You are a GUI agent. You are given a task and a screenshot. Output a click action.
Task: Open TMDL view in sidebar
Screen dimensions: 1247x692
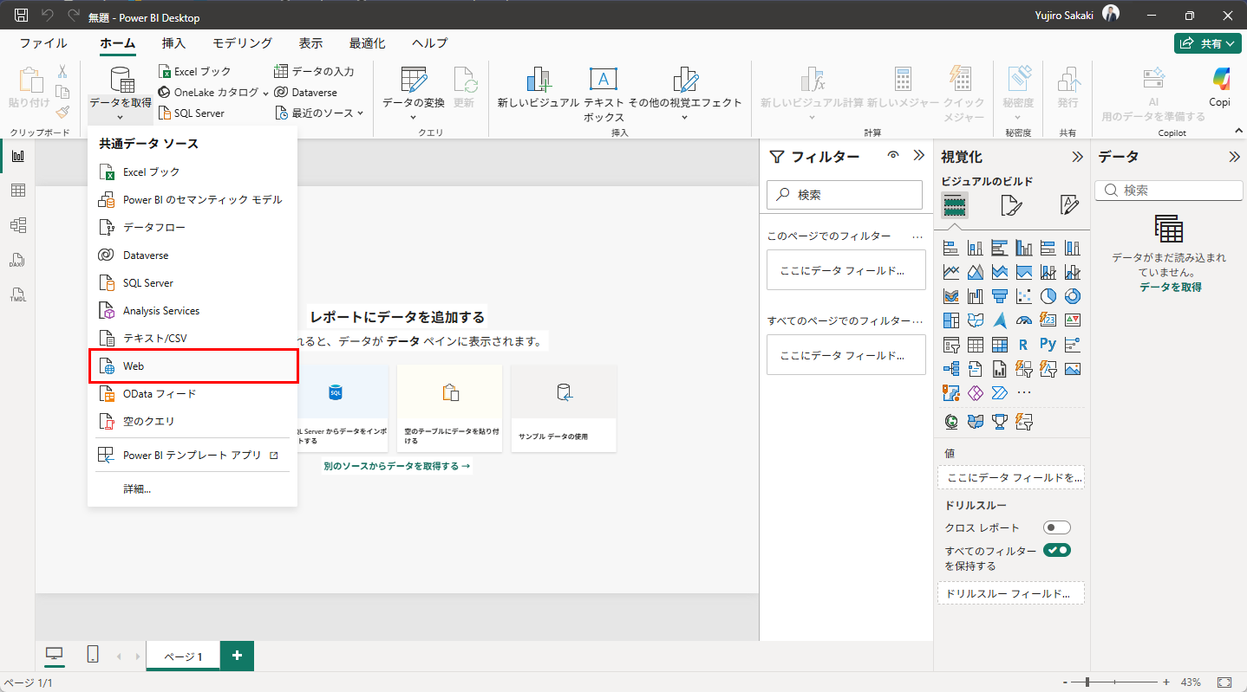(x=17, y=294)
